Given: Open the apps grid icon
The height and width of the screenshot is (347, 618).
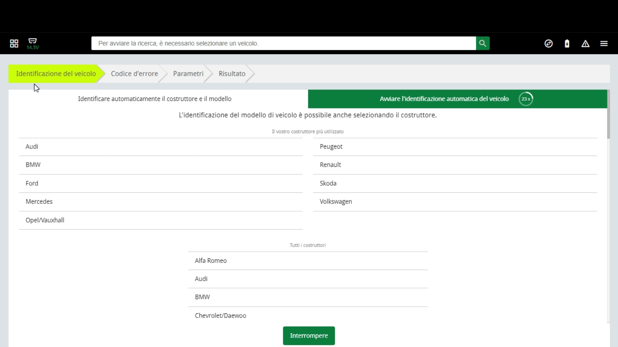Looking at the screenshot, I should [14, 43].
